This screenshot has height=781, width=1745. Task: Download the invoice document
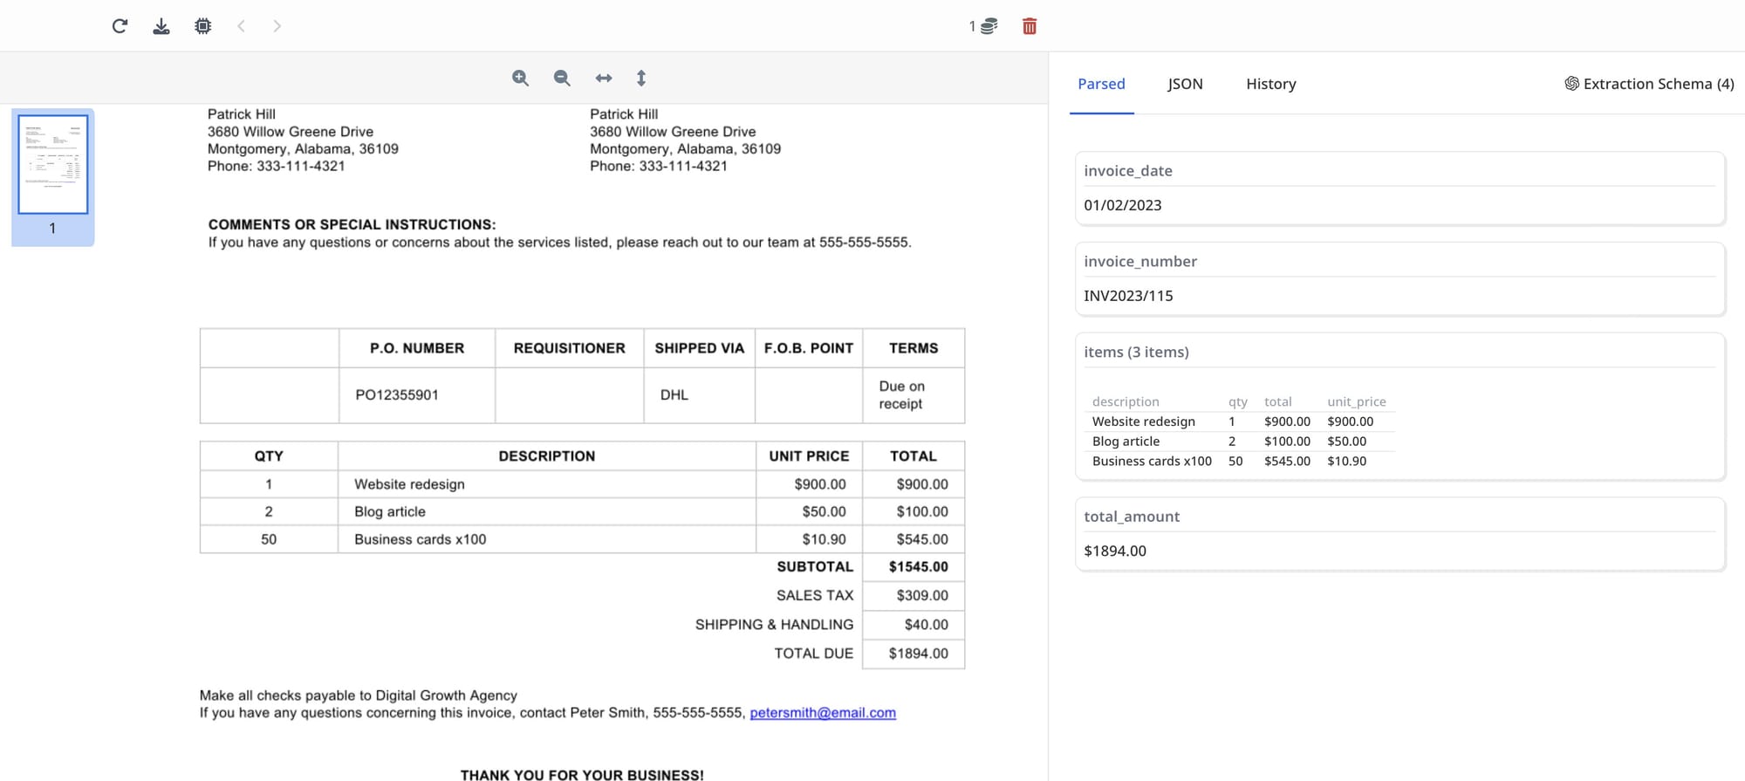tap(161, 26)
